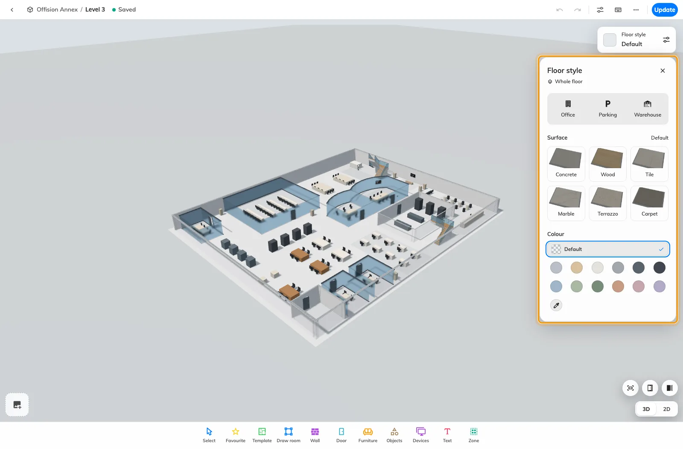Select the Zone tool
This screenshot has width=683, height=449.
[x=474, y=435]
